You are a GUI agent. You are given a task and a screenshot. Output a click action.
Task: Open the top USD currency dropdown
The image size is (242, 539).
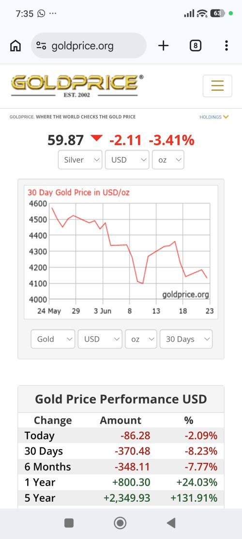click(x=127, y=160)
